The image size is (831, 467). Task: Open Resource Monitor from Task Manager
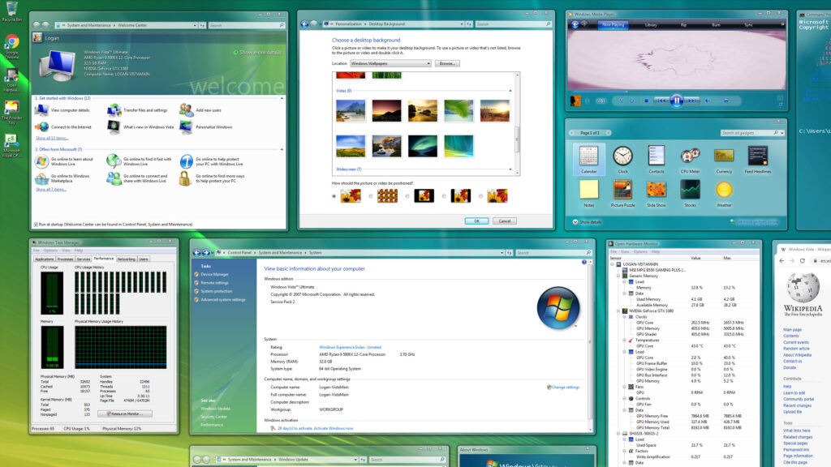124,414
